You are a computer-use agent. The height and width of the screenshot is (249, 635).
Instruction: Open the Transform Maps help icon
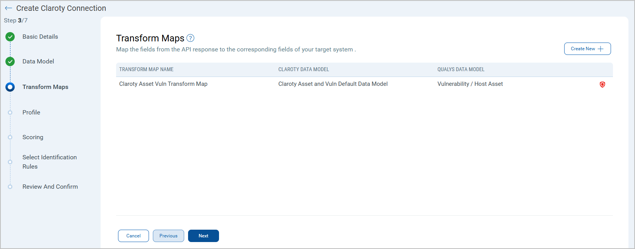pos(190,38)
